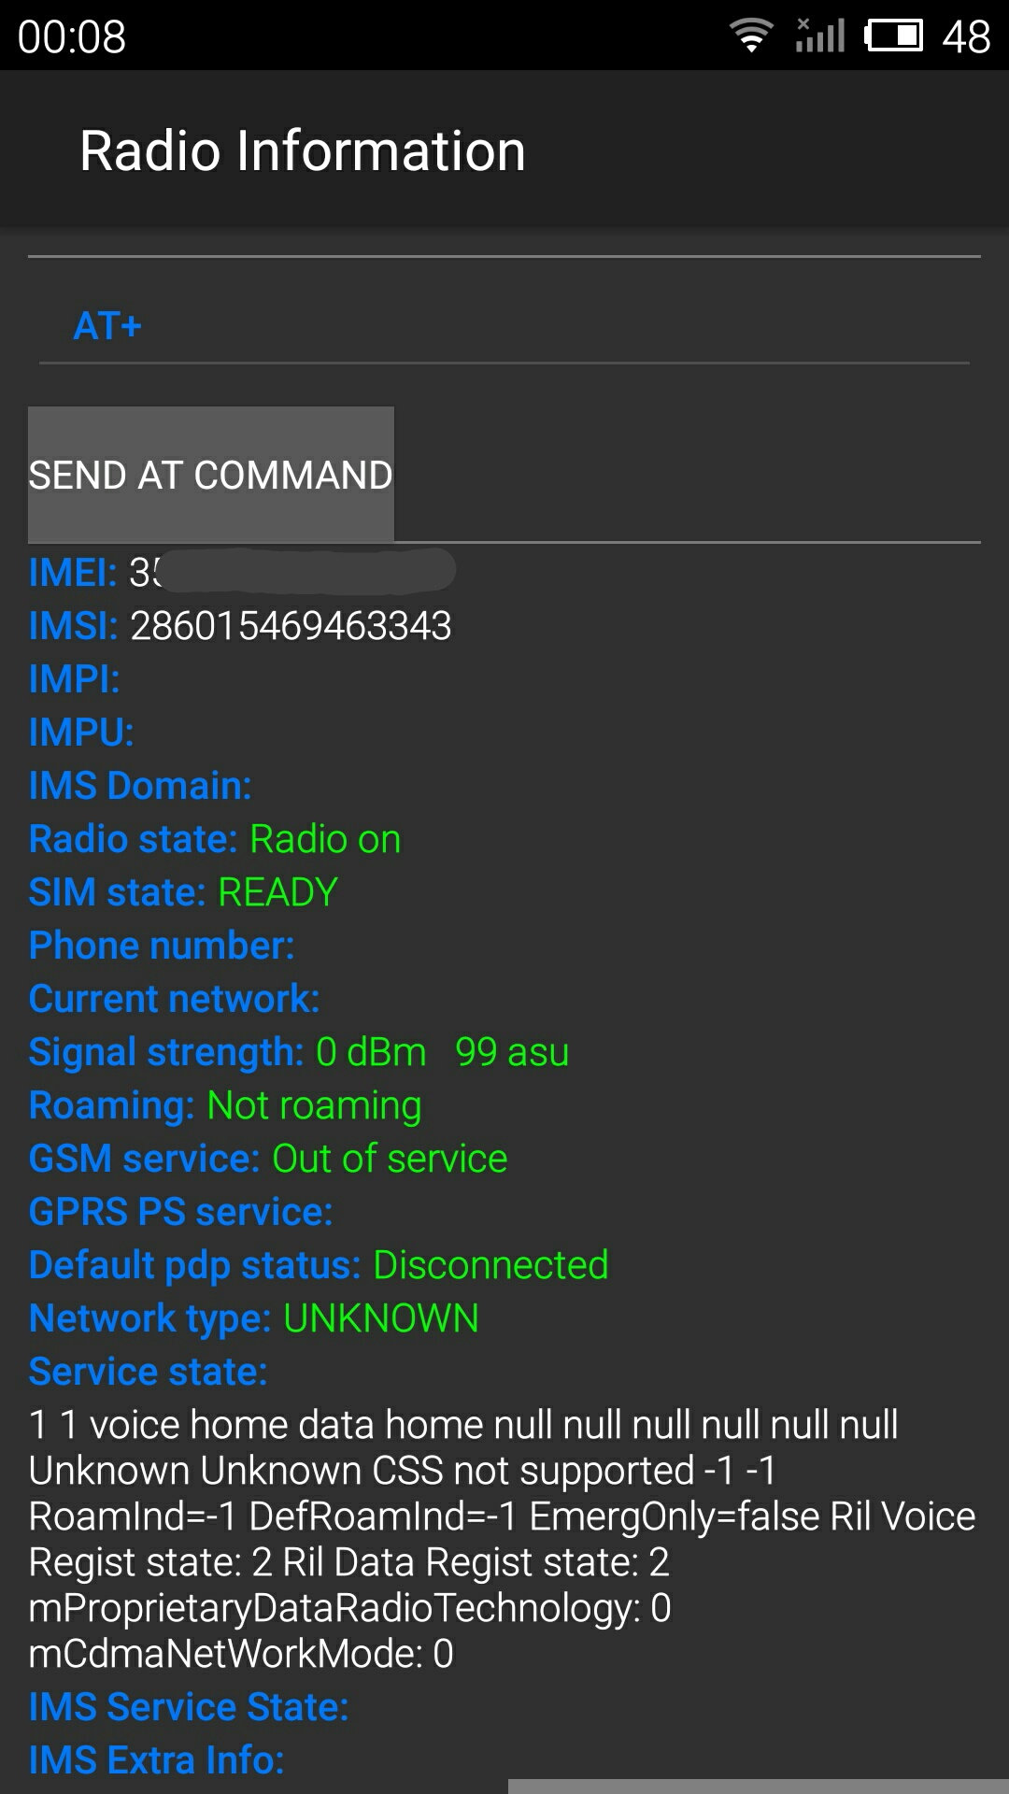The width and height of the screenshot is (1009, 1794).
Task: Tap the Service state details text
Action: pos(503,1539)
